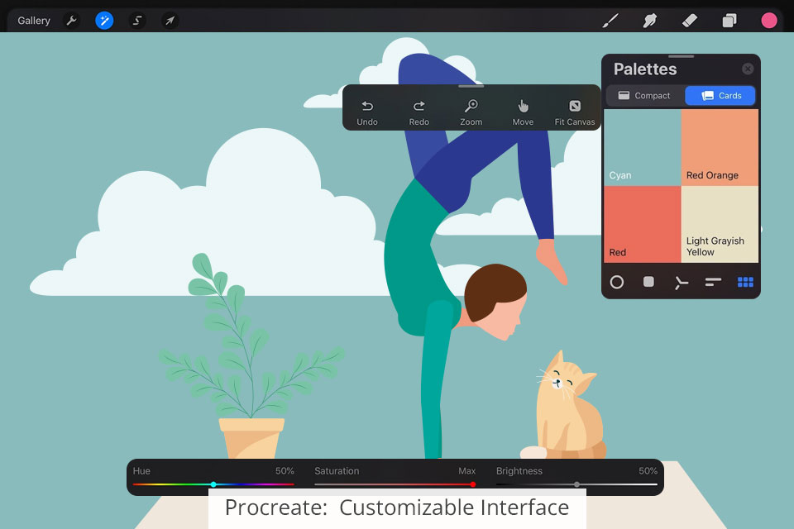Close the Palettes panel
Image resolution: width=794 pixels, height=529 pixels.
[x=748, y=69]
